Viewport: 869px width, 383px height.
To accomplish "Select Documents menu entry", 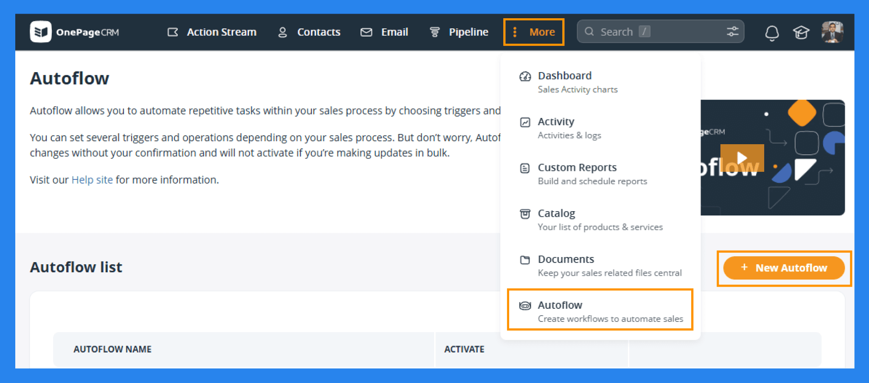I will click(x=600, y=266).
